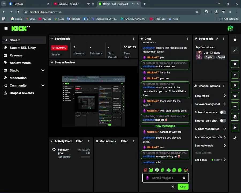
Task: Focus the Send a message field
Action: 165,178
